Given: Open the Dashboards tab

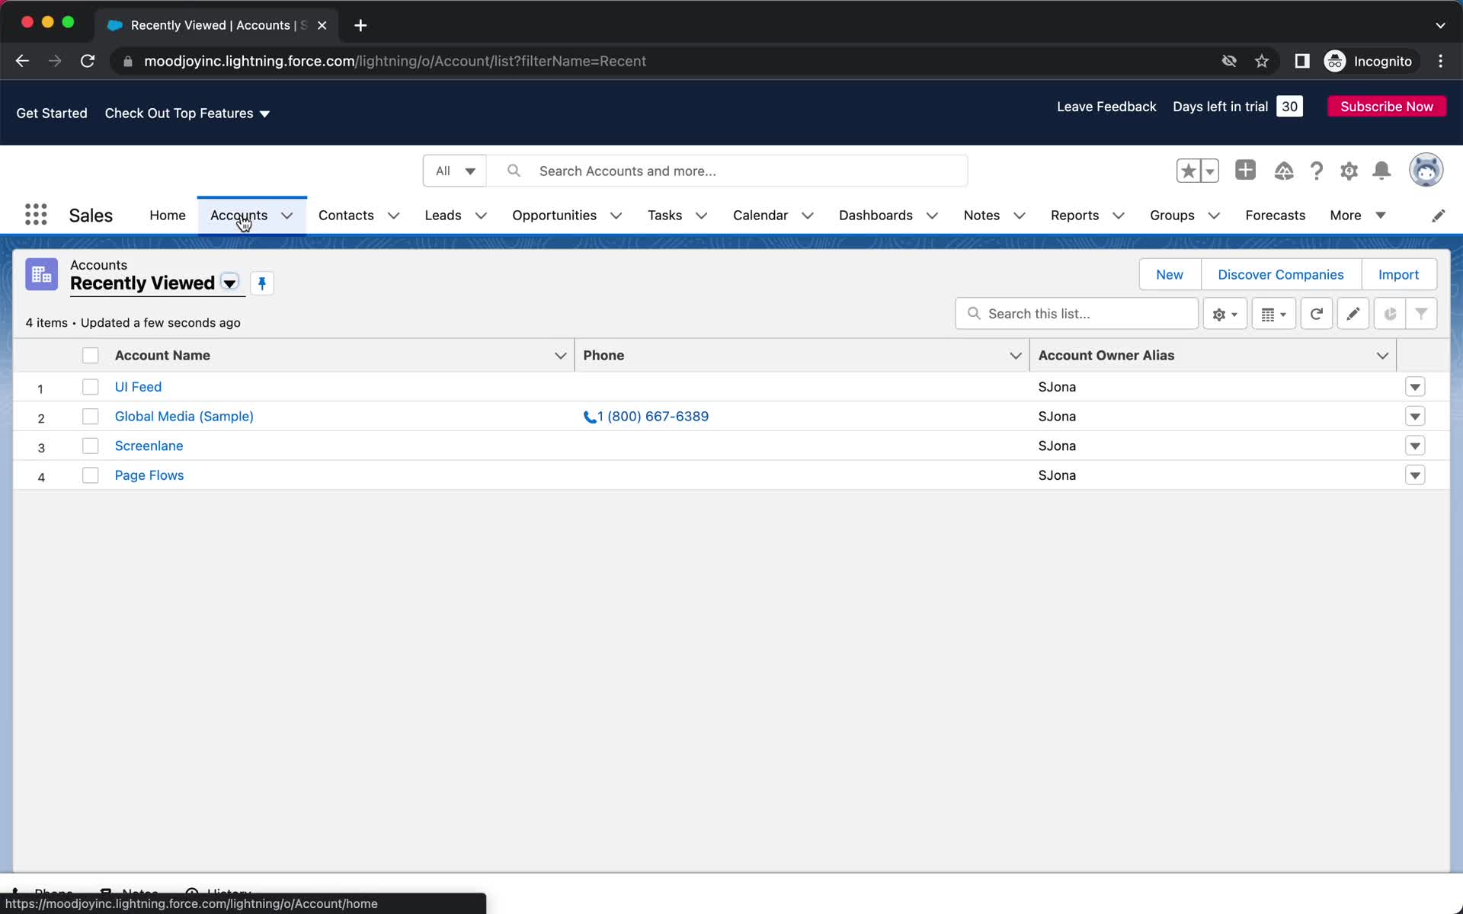Looking at the screenshot, I should click(876, 216).
